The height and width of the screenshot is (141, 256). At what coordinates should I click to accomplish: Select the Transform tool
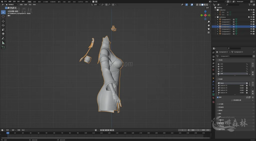coord(3,34)
